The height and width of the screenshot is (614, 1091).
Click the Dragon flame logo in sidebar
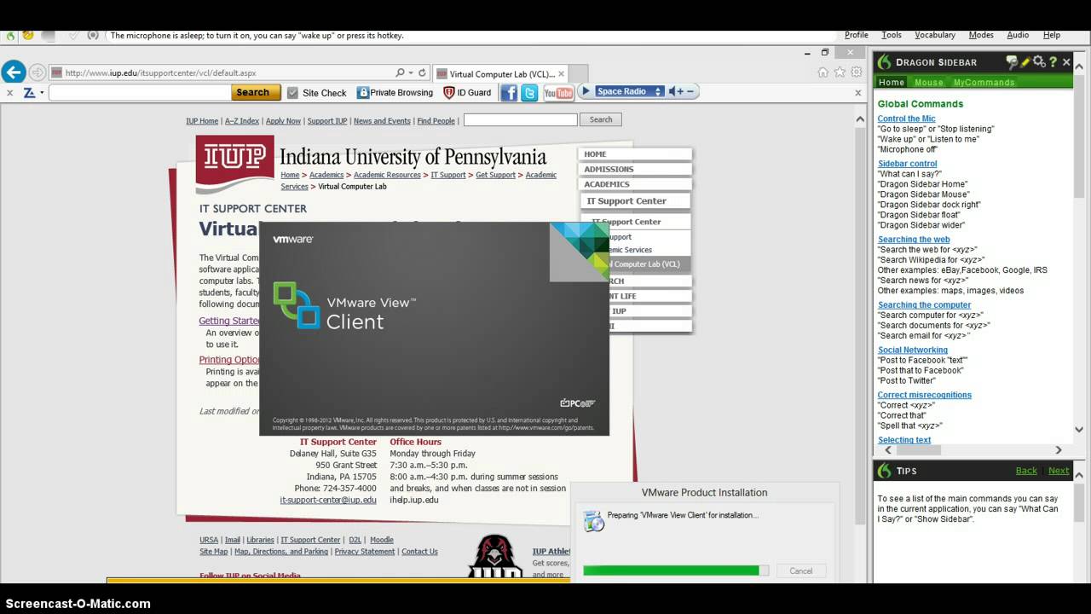885,61
